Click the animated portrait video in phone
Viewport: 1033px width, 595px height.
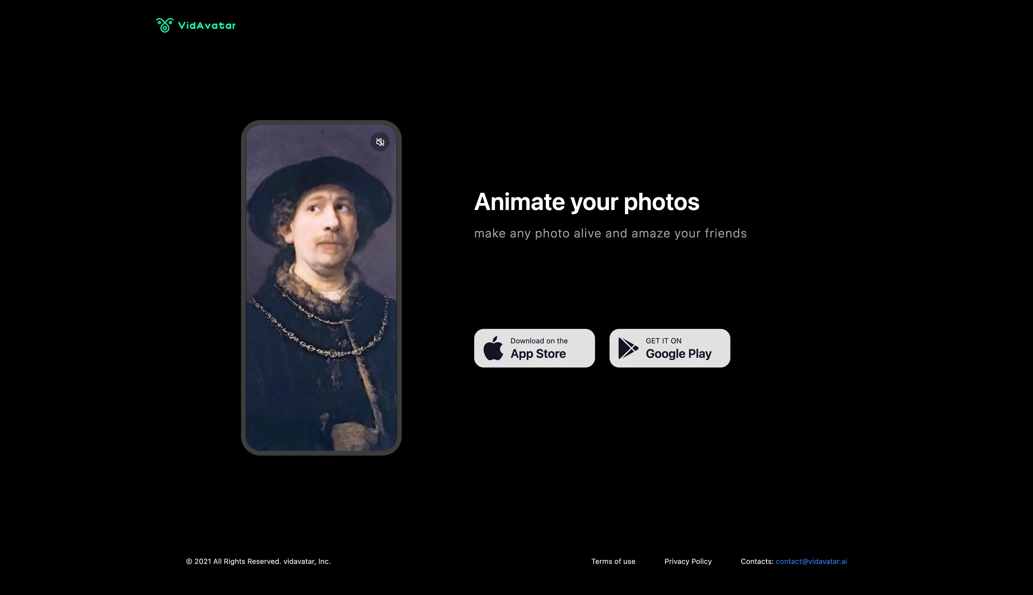pos(321,288)
